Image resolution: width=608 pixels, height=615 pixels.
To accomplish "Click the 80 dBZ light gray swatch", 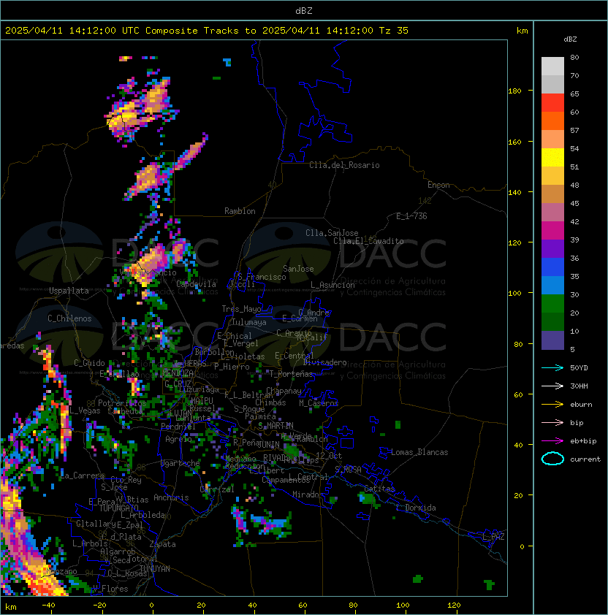I will click(x=552, y=66).
